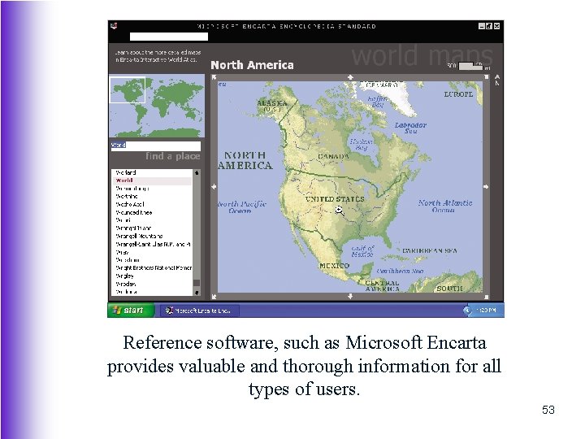Pan the map south with the bottom arrow
The image size is (585, 439).
click(350, 297)
